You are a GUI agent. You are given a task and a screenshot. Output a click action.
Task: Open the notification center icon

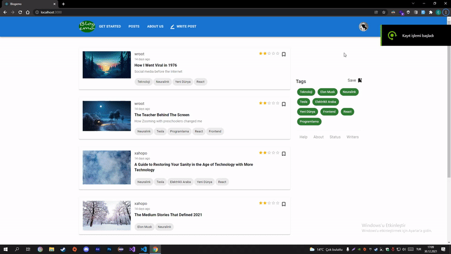[x=443, y=249]
